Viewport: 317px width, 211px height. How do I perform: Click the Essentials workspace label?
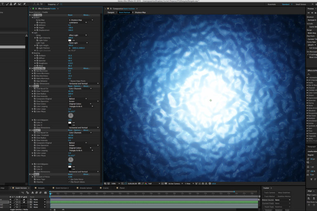point(272,4)
